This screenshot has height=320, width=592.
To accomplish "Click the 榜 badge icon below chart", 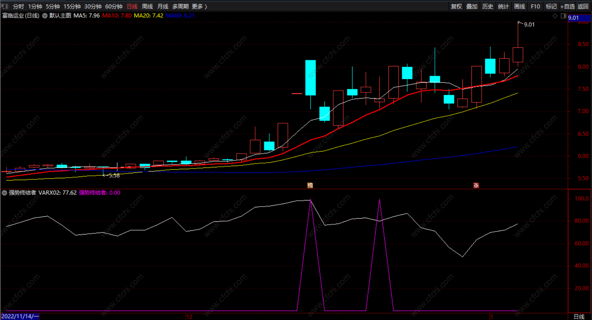I will coord(310,185).
